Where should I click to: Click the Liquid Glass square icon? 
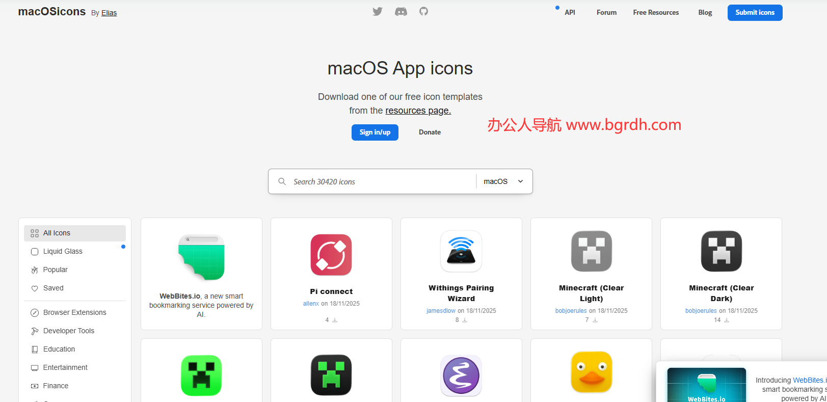(x=35, y=252)
